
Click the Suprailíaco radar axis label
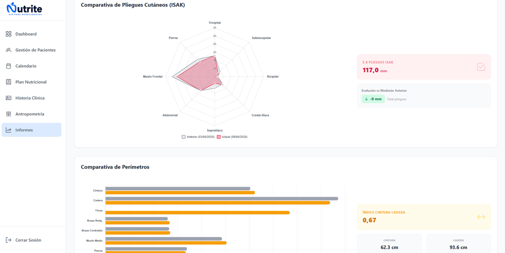(x=215, y=130)
